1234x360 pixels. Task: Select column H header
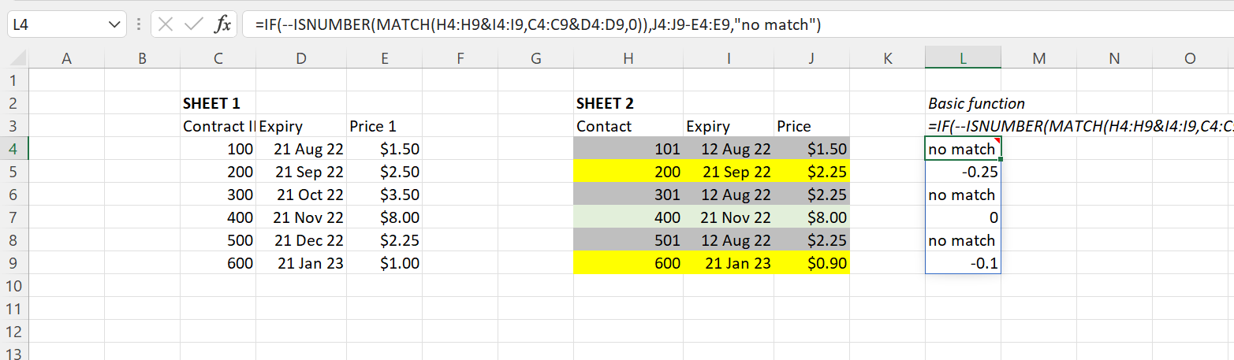point(628,58)
